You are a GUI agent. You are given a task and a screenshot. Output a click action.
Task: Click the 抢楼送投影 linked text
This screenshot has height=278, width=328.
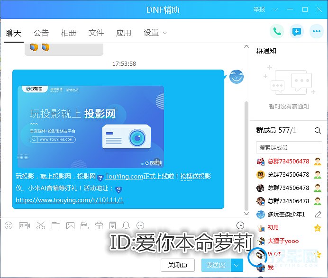(x=196, y=177)
